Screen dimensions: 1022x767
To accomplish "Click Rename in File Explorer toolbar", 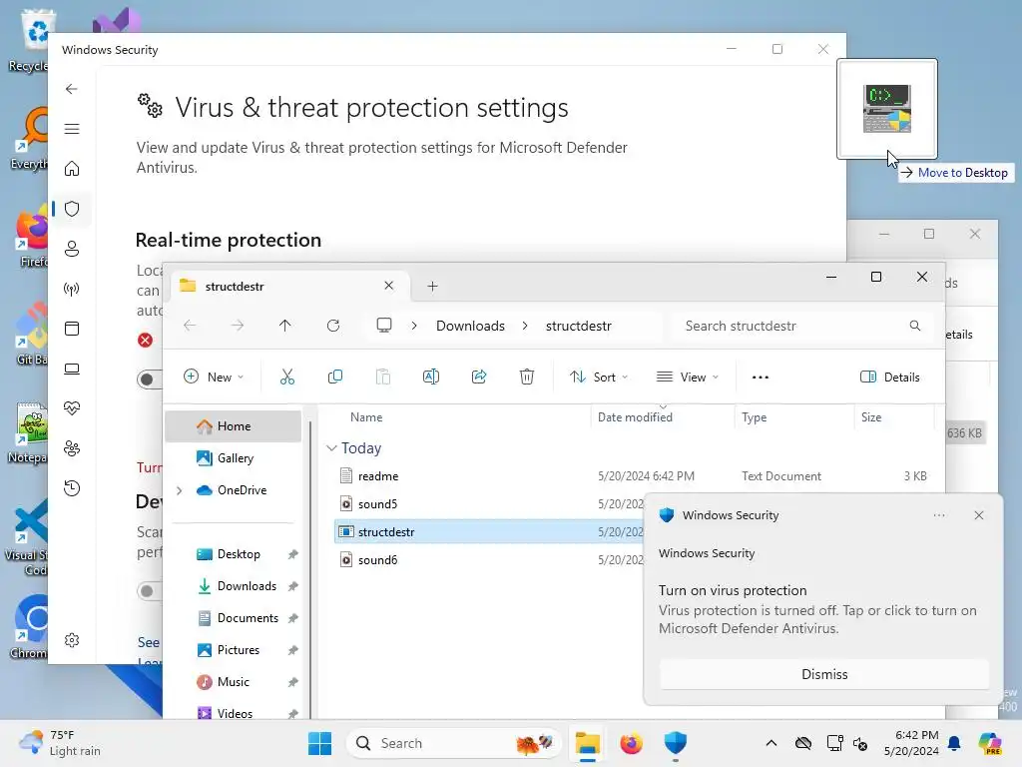I will [431, 377].
